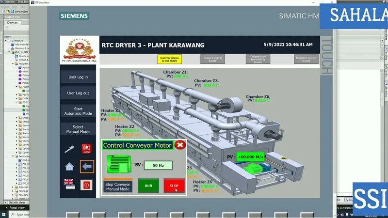388x218 pixels.
Task: Expand the PLC tags folder
Action: point(13,191)
